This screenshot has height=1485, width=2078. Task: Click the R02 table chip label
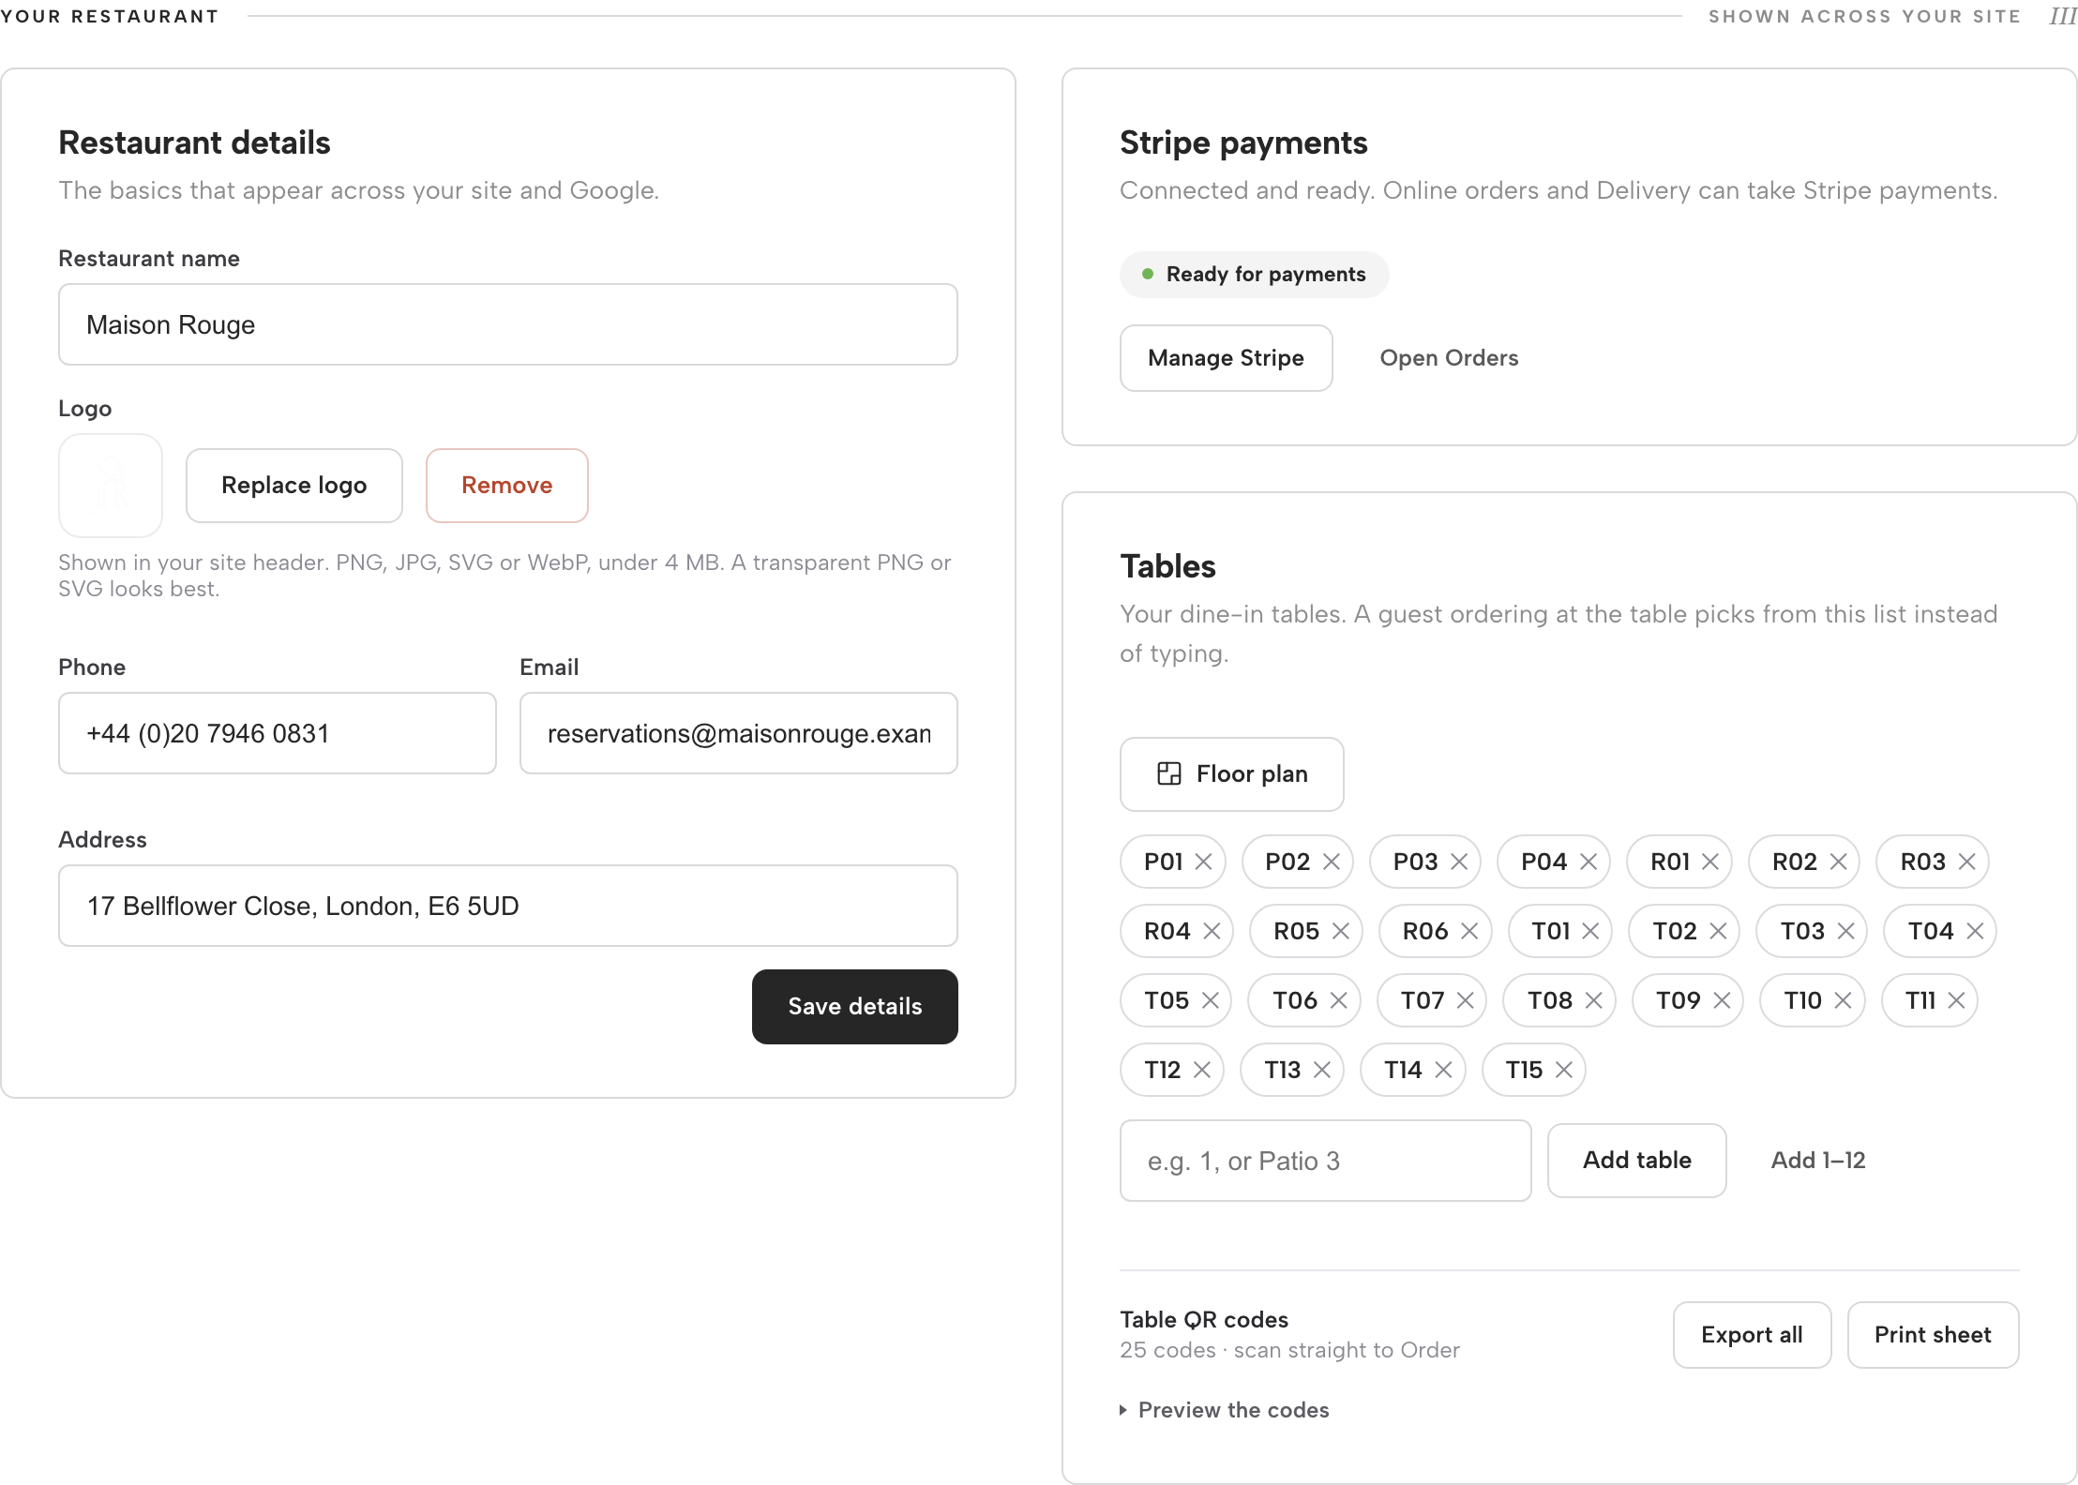pos(1794,862)
